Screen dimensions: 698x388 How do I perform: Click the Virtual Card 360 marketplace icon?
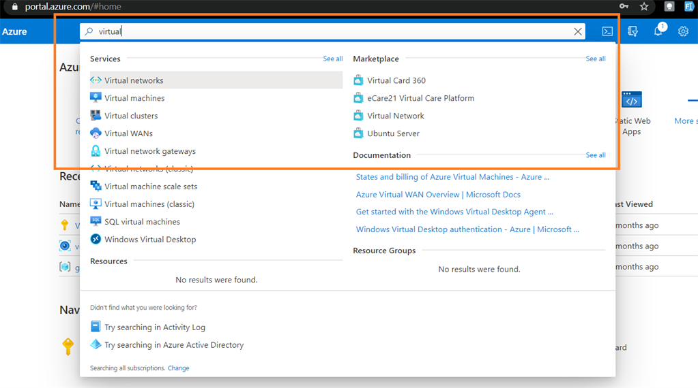(x=358, y=80)
